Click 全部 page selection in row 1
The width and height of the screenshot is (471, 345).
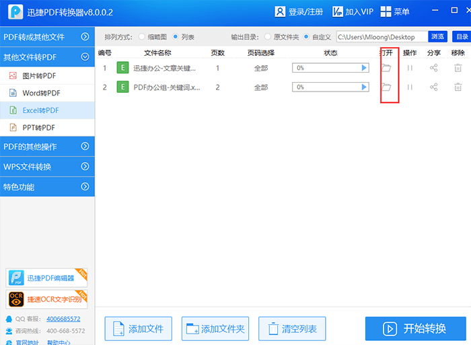tap(261, 68)
